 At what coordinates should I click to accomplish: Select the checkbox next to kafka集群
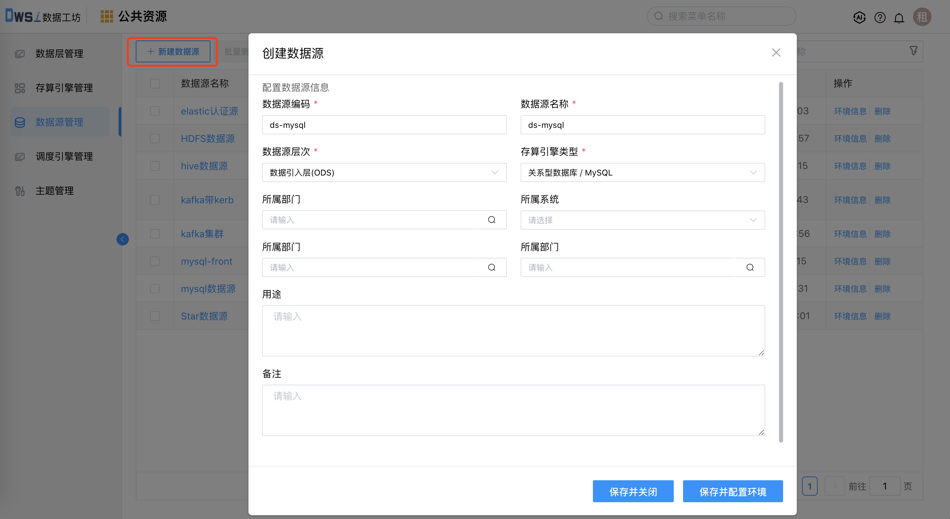(x=155, y=233)
